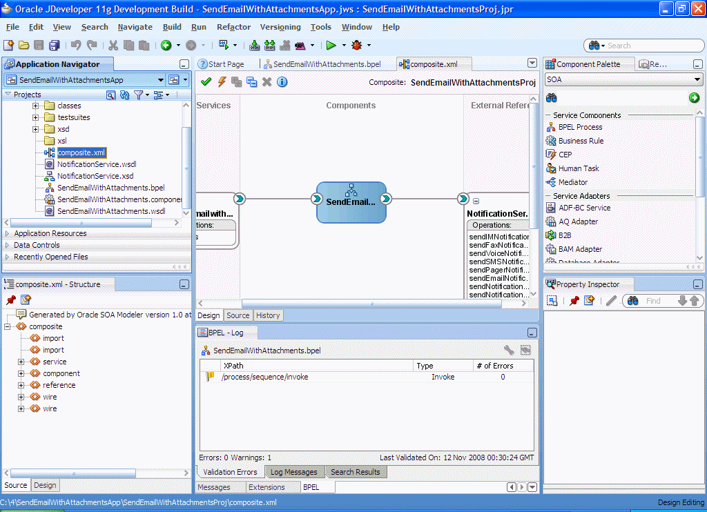
Task: Click the binoculars icon in Component Palette
Action: (x=552, y=98)
